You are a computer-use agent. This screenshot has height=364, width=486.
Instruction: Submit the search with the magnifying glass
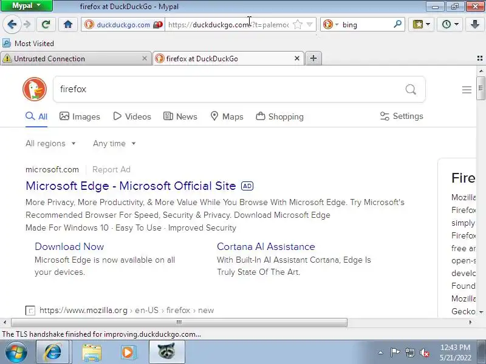[411, 89]
